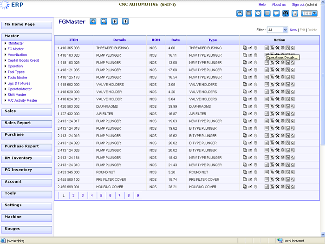The image size is (325, 244).
Task: Expand the Account menu section
Action: click(26, 183)
